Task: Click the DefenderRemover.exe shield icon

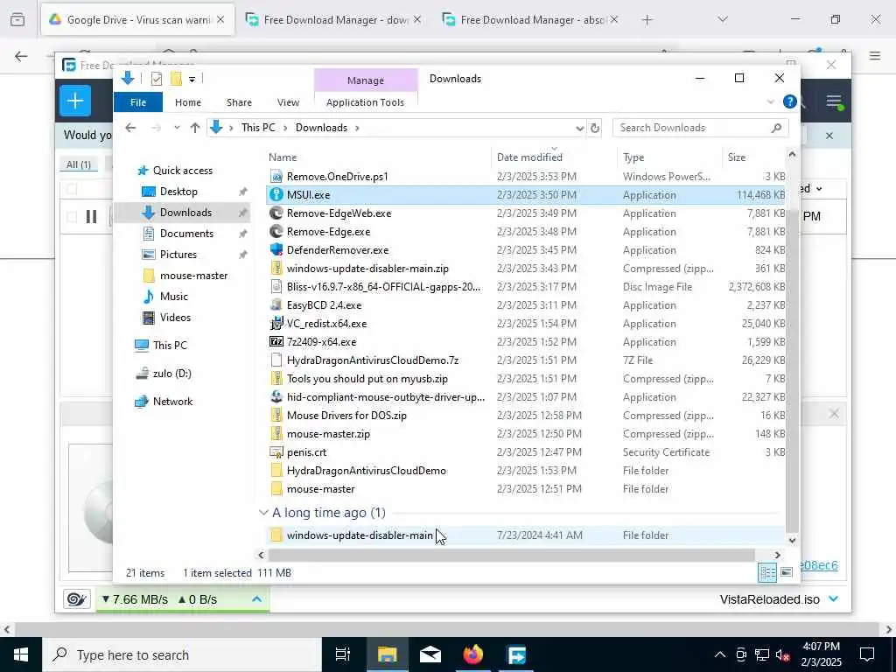Action: click(276, 249)
